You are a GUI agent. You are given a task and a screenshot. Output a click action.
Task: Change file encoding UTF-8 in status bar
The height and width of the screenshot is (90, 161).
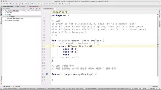coord(152,88)
